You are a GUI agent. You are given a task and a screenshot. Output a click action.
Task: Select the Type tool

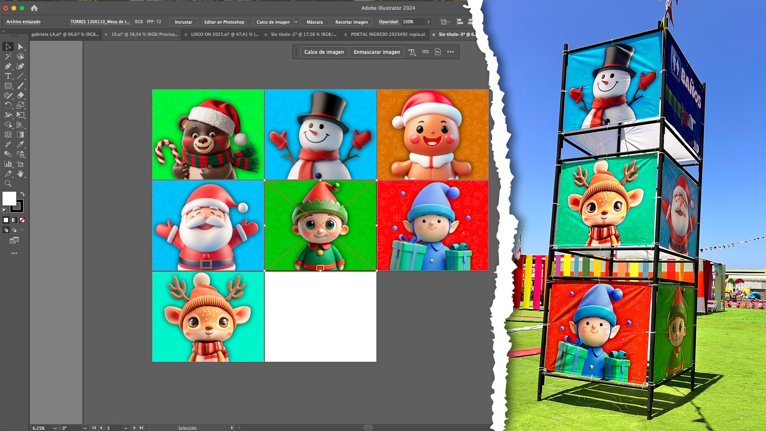8,76
